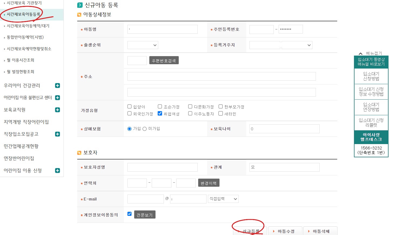Select 시간제보육 기관찾기 in the sidebar menu
395x235 pixels.
pyautogui.click(x=24, y=3)
